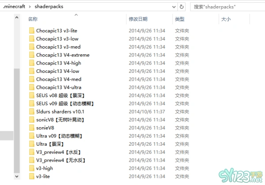265x185 pixels.
Task: Click the folder icon of SEUS v09 超级【动态模糊】
Action: point(32,104)
